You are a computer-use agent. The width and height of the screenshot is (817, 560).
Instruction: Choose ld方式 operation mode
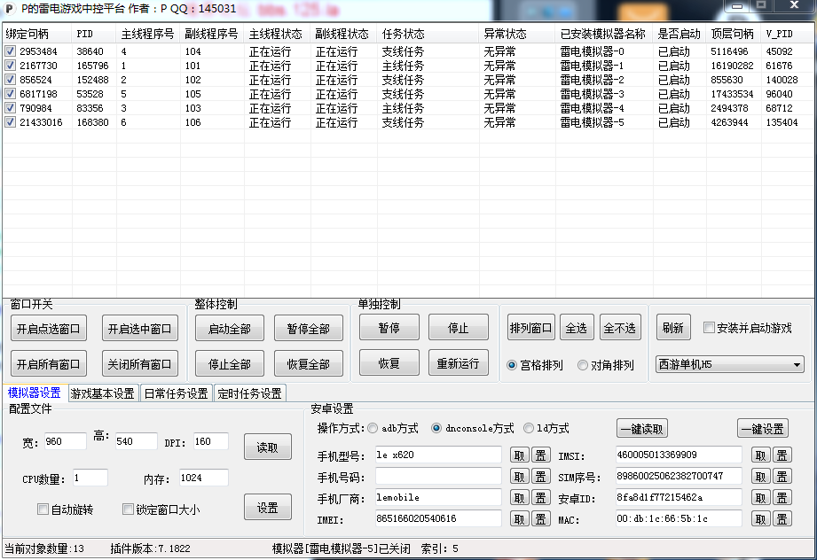(x=529, y=428)
